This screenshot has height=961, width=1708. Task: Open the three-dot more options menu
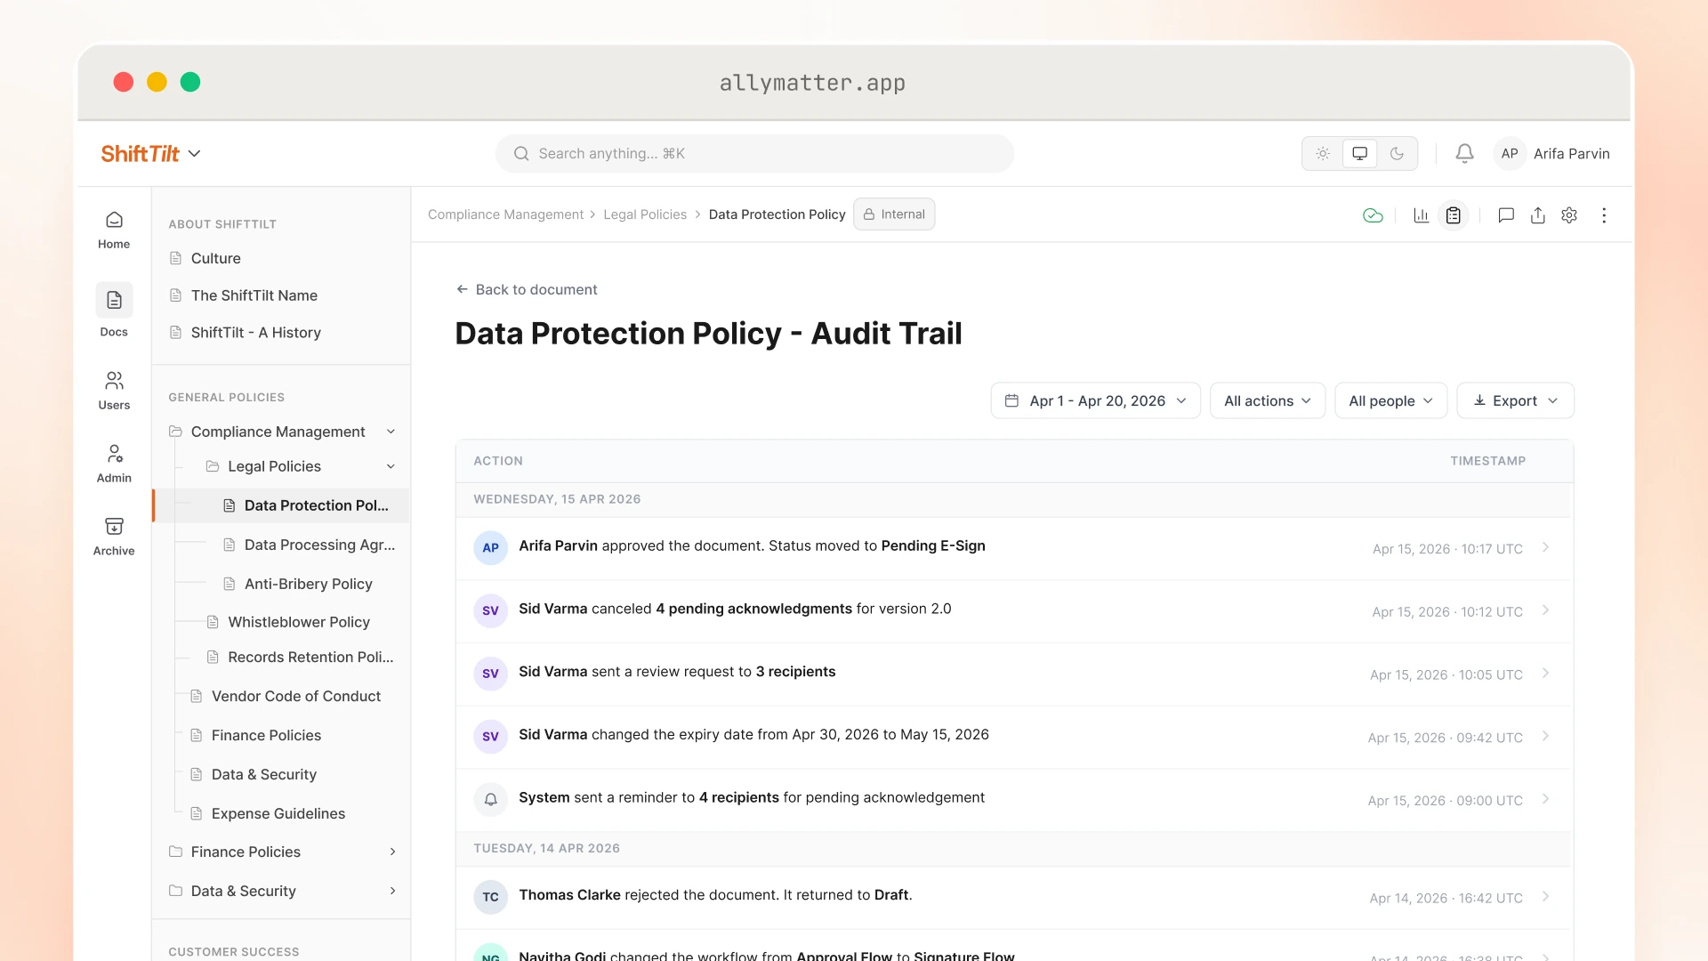[1604, 215]
